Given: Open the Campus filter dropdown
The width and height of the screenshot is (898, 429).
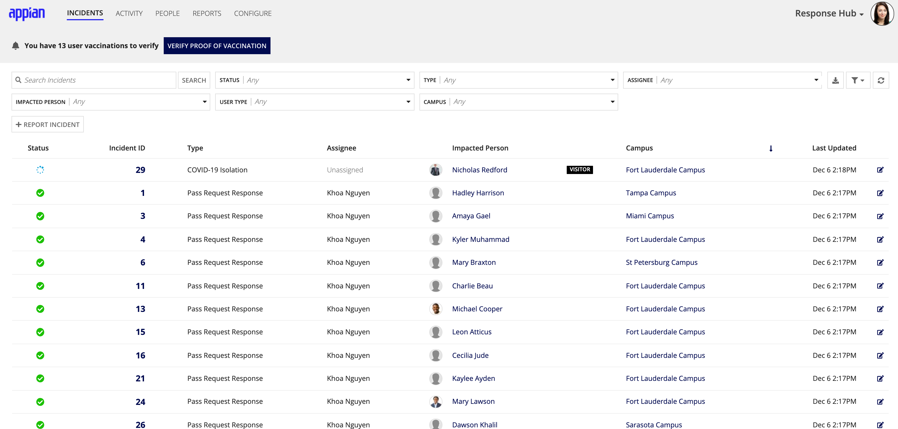Looking at the screenshot, I should click(x=518, y=102).
